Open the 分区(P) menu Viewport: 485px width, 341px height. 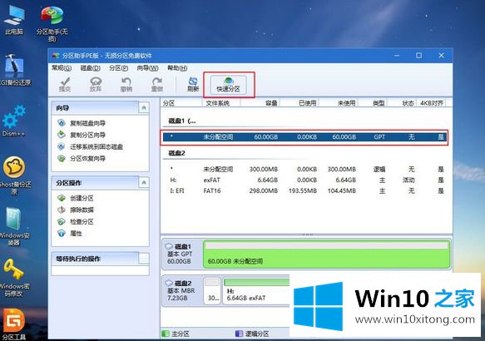coord(118,67)
